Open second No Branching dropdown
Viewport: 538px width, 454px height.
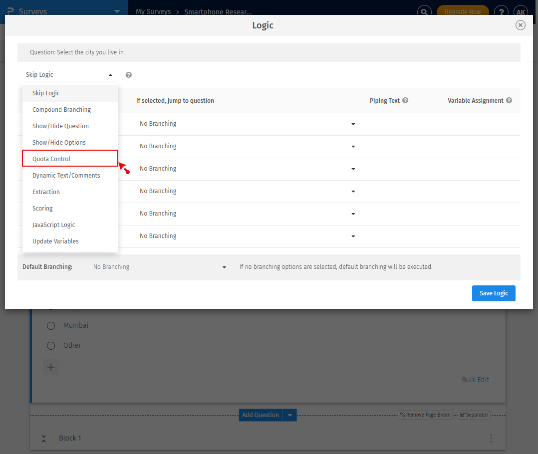(x=247, y=146)
